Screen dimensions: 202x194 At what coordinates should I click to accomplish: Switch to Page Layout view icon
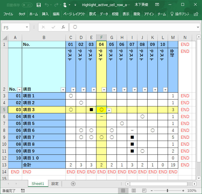134,191
